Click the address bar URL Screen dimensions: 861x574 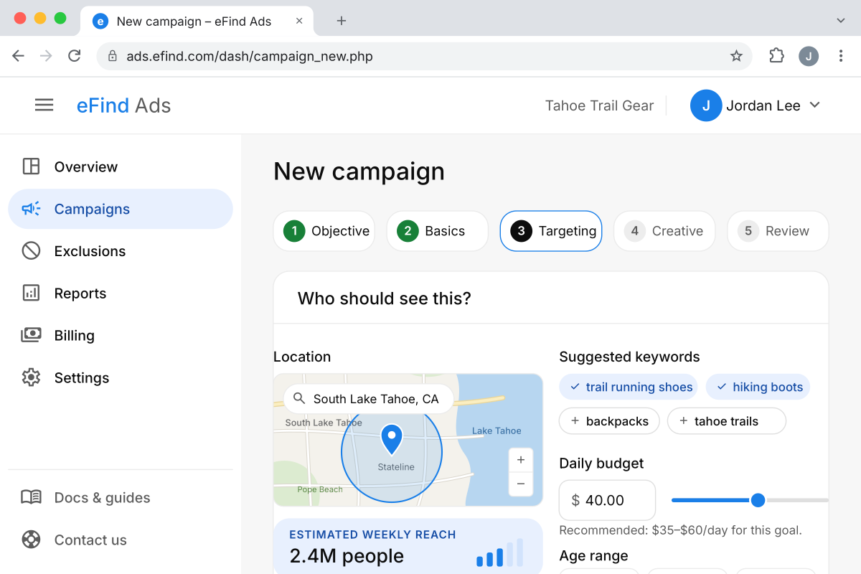(x=250, y=56)
